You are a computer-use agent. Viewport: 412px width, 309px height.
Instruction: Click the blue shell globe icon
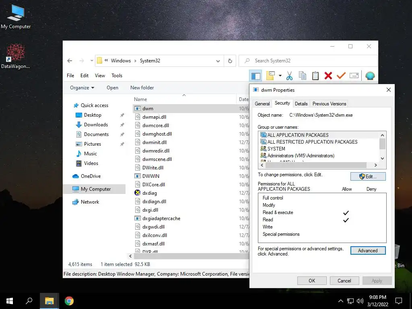pyautogui.click(x=370, y=76)
